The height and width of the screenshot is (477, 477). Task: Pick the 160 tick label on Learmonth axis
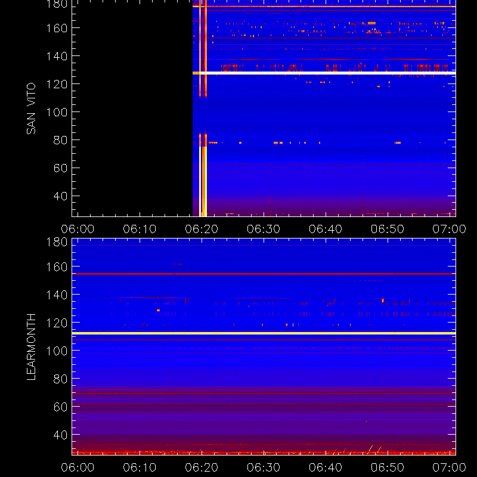tap(57, 267)
